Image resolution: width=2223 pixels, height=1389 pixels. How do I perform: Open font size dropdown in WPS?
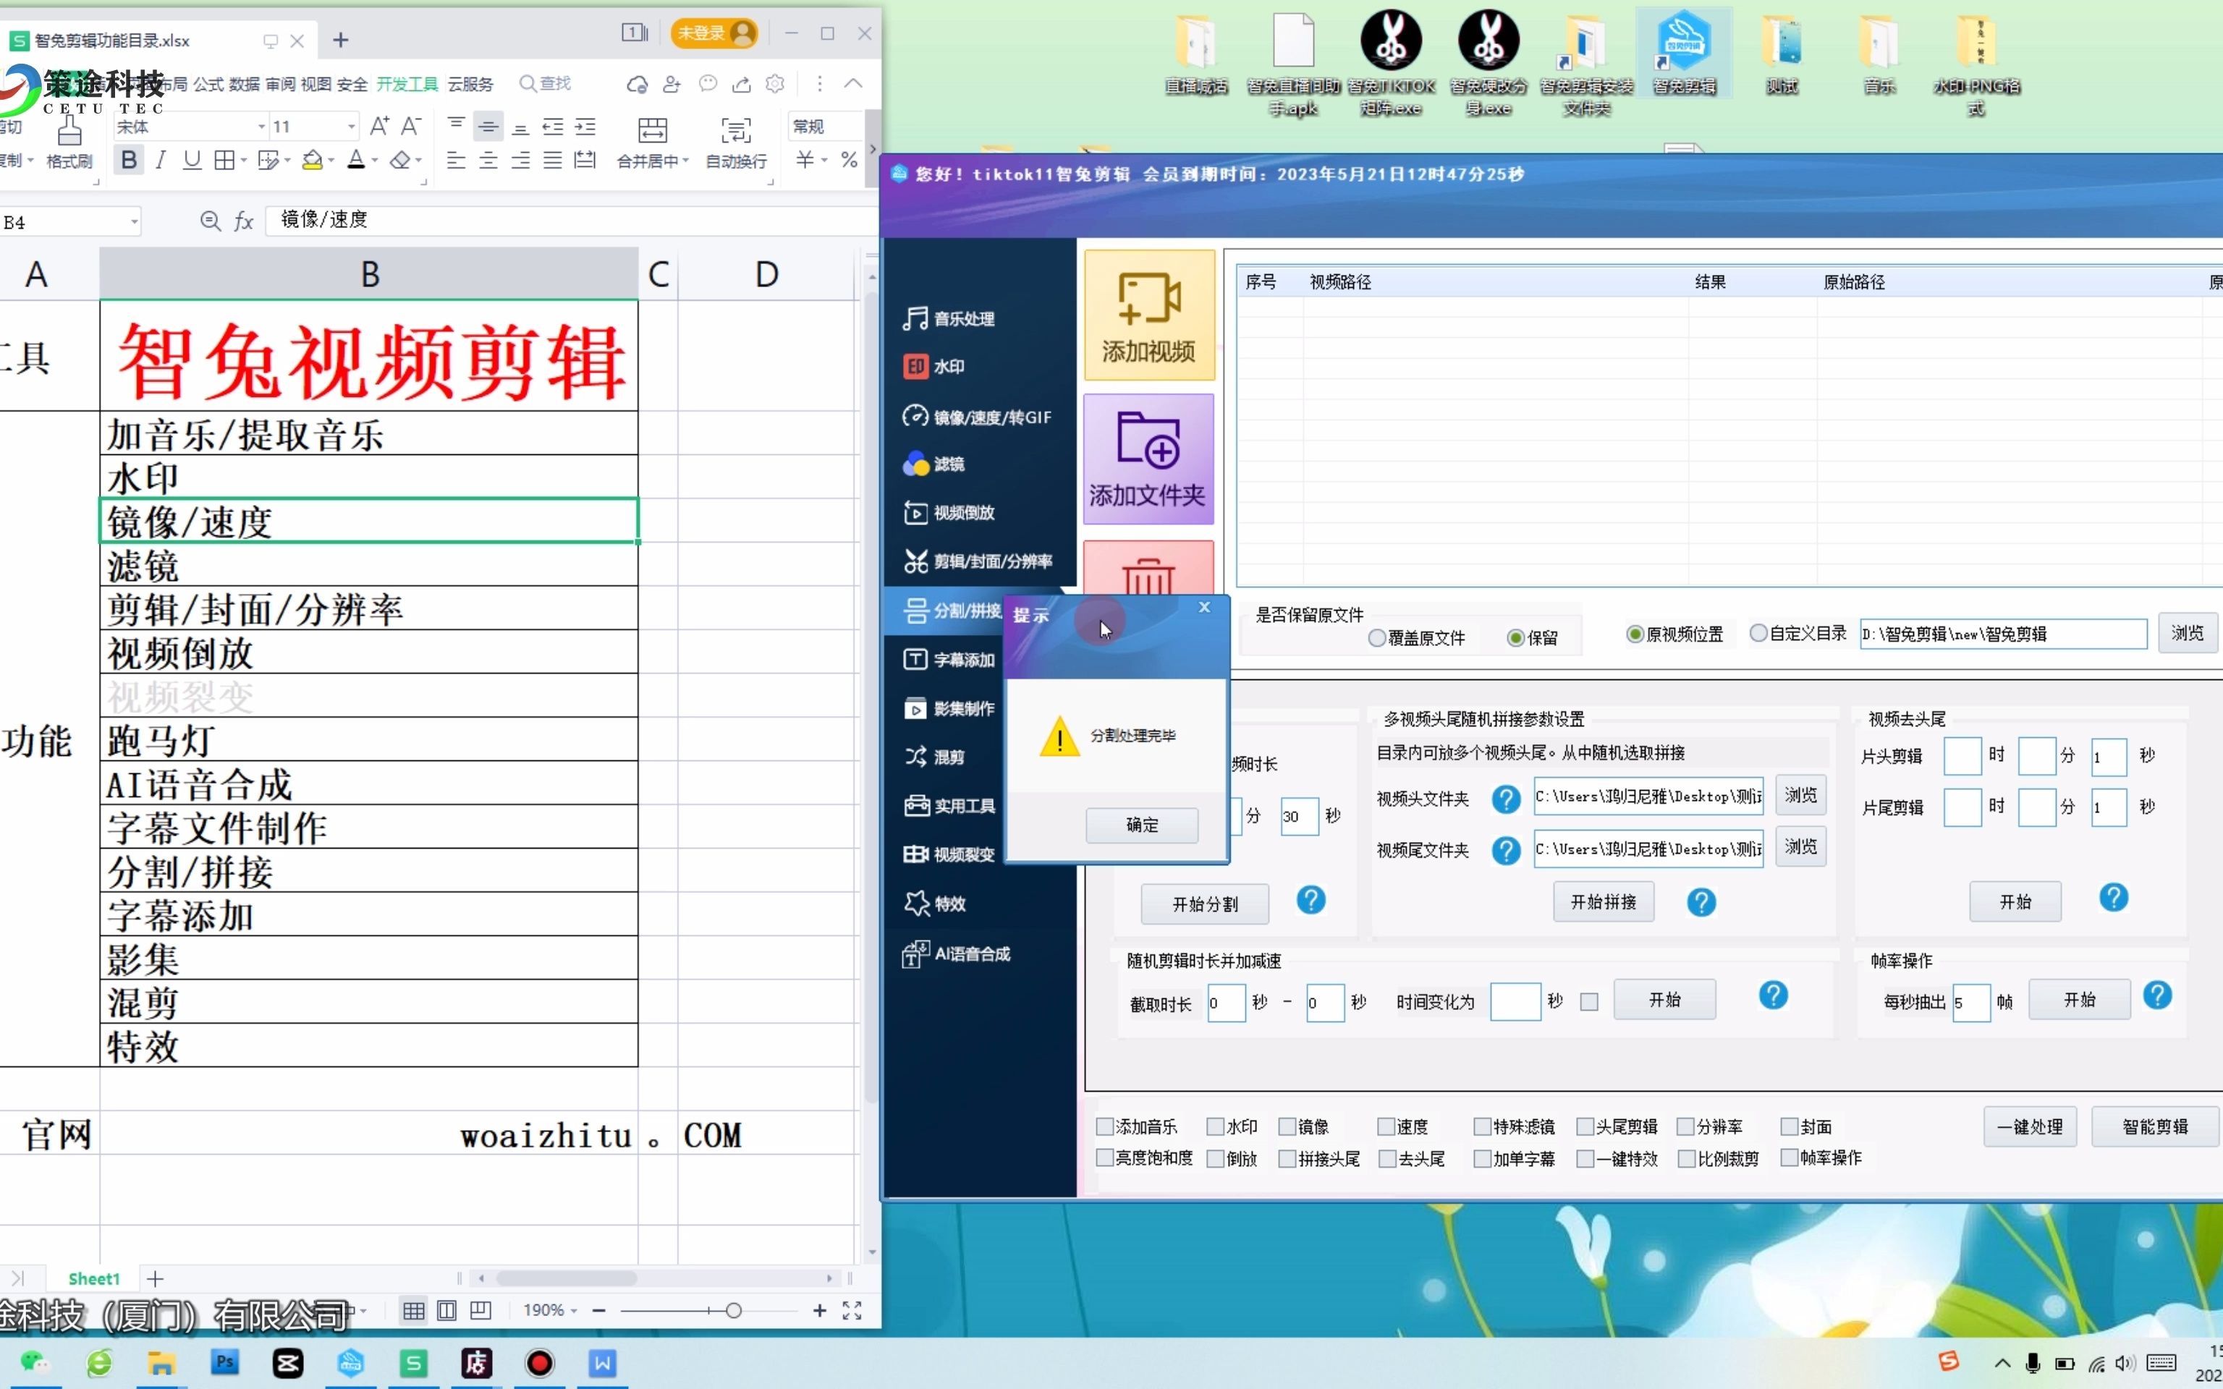point(351,127)
